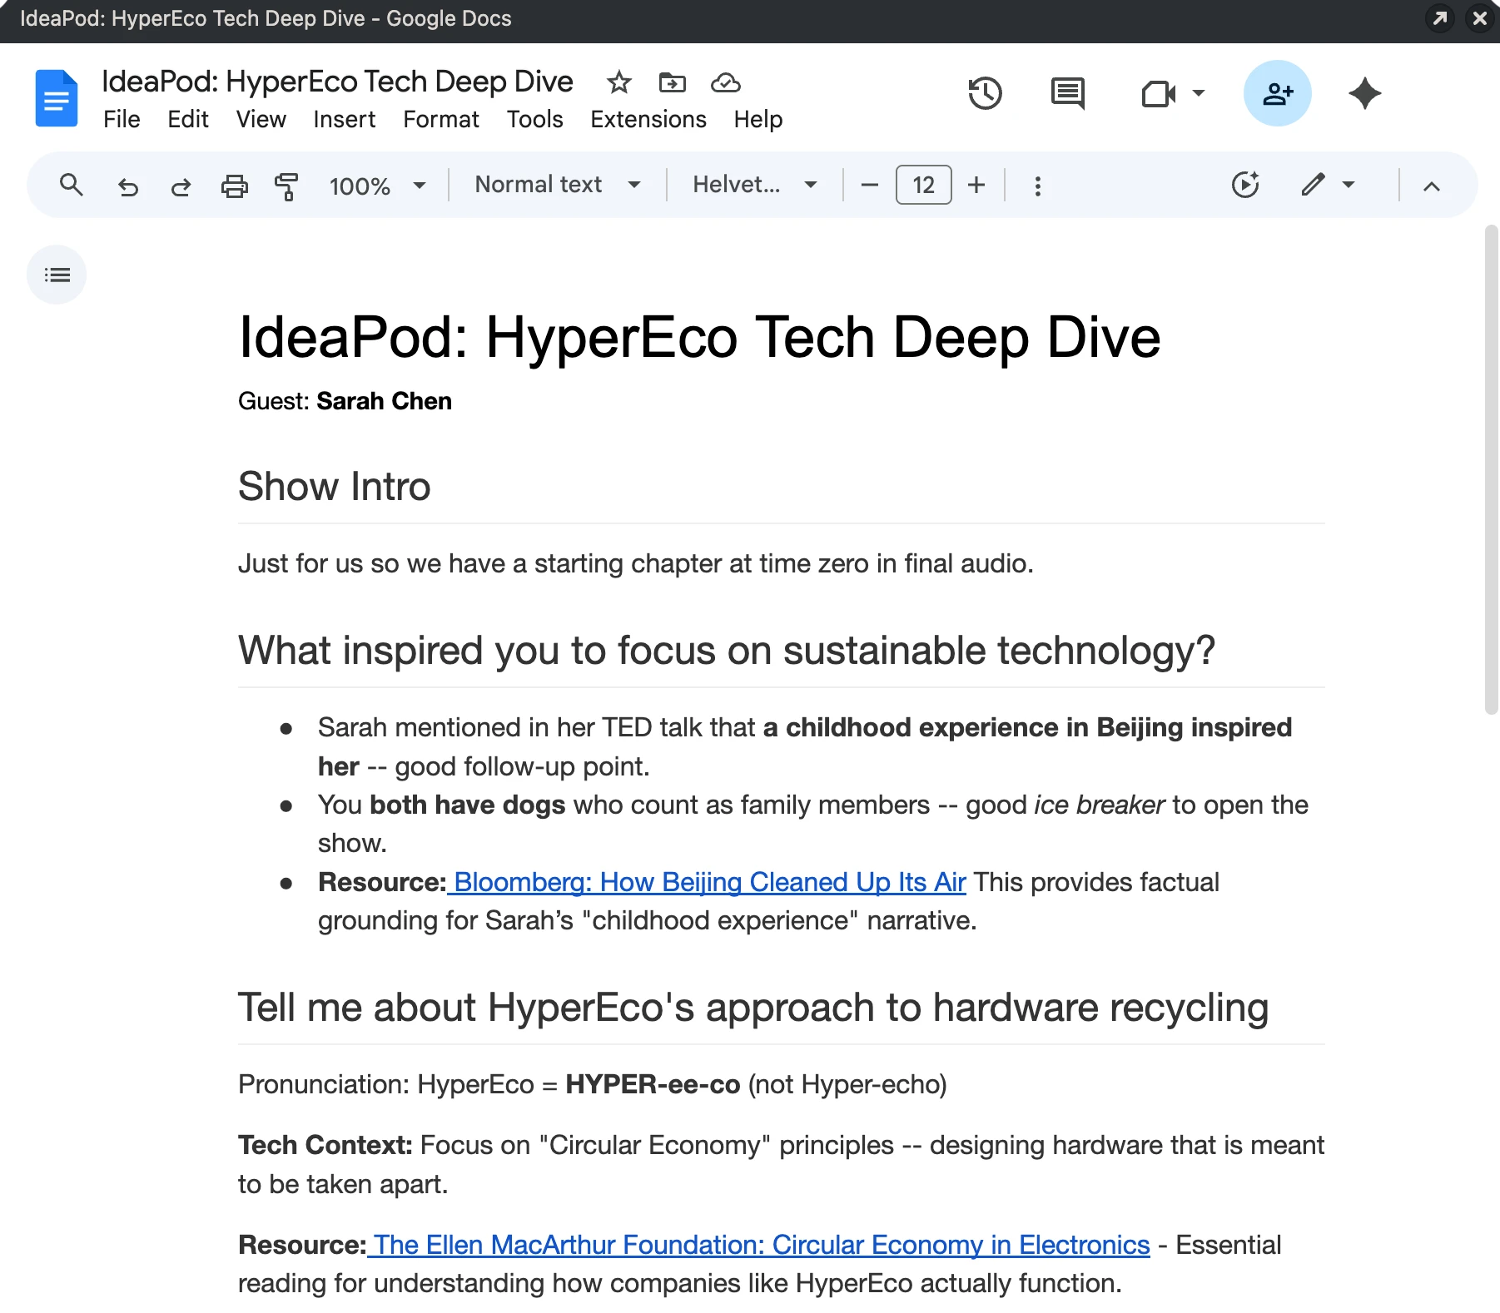
Task: Star this document
Action: (x=618, y=82)
